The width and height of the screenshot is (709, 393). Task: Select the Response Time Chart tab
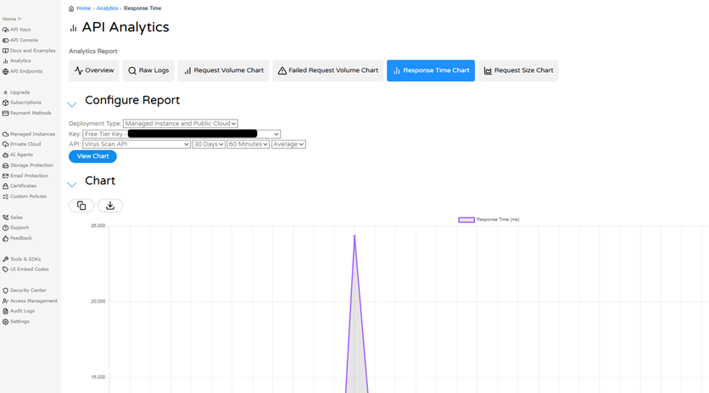[431, 70]
